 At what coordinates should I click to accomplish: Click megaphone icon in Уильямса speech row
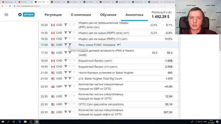119,45
